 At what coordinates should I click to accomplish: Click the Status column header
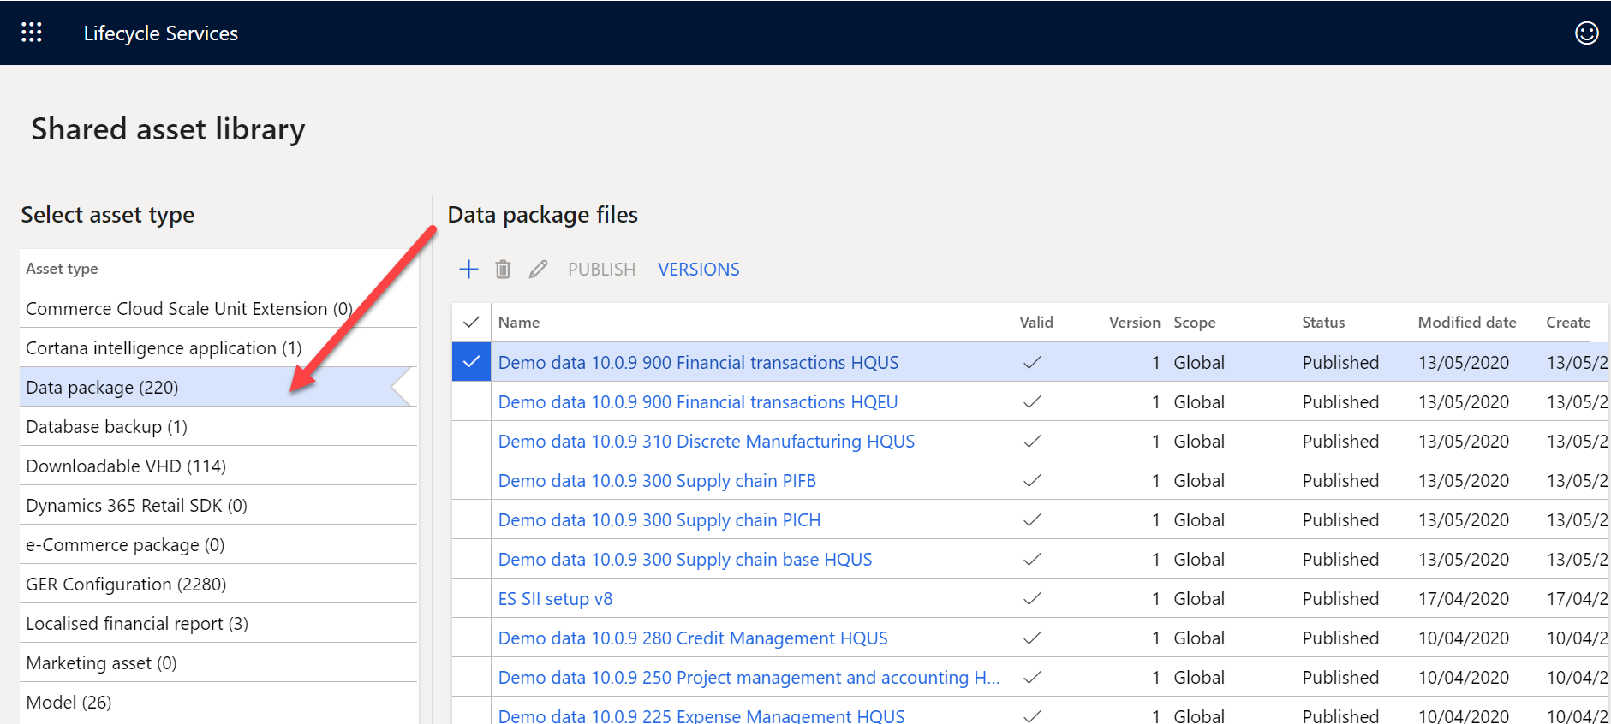coord(1323,323)
